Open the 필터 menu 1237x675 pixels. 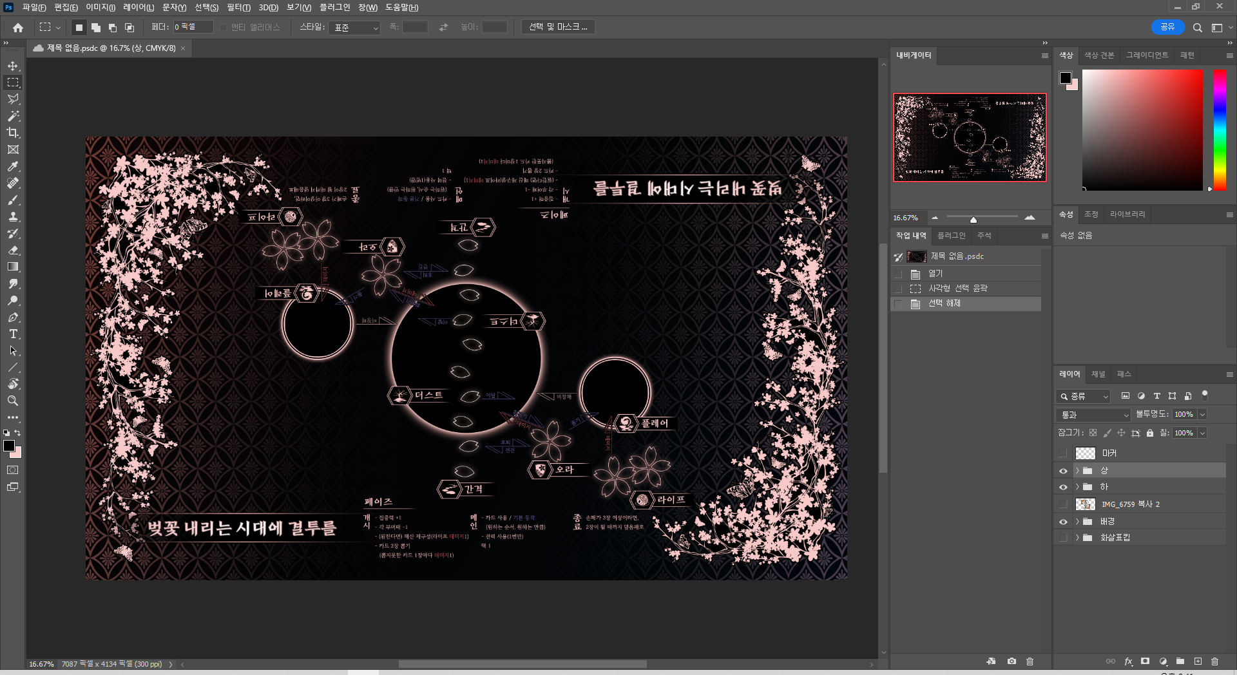click(238, 7)
